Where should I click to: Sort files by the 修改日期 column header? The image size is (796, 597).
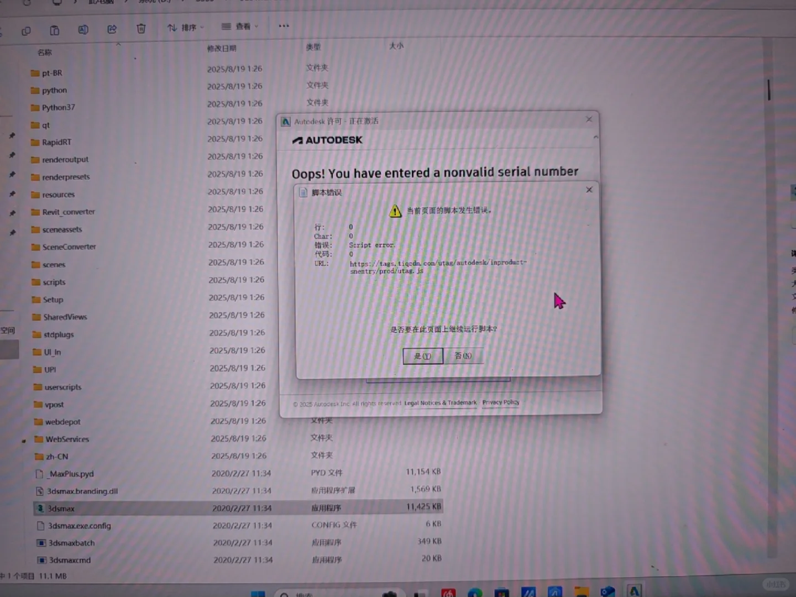(222, 48)
